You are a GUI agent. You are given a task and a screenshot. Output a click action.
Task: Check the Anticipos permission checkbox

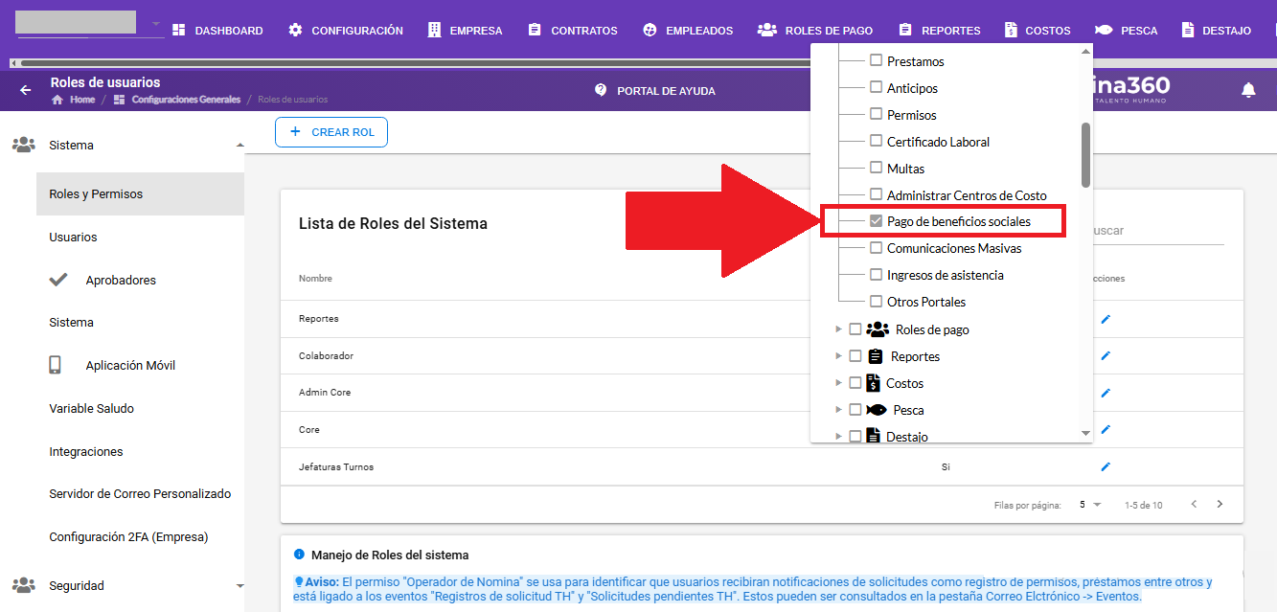[876, 87]
